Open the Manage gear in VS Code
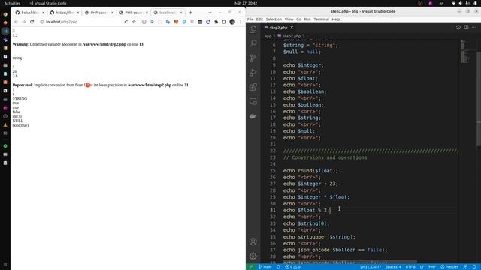Image resolution: width=481 pixels, height=270 pixels. pos(253,256)
